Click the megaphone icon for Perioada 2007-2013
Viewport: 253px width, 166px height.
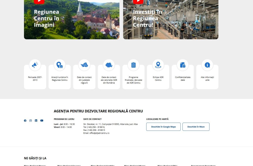pos(35,65)
